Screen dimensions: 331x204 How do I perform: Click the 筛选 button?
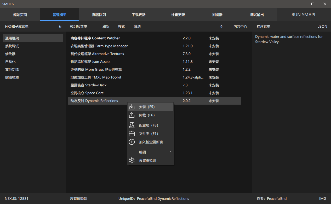click(x=137, y=26)
